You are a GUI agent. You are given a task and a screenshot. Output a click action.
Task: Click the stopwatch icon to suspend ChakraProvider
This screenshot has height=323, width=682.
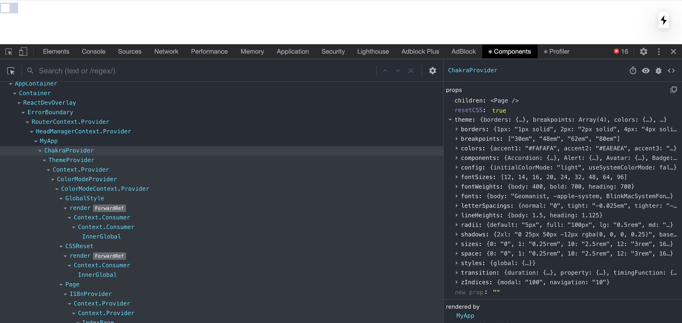click(x=633, y=71)
